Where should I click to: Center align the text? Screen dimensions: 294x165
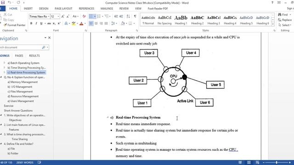pyautogui.click(x=96, y=23)
